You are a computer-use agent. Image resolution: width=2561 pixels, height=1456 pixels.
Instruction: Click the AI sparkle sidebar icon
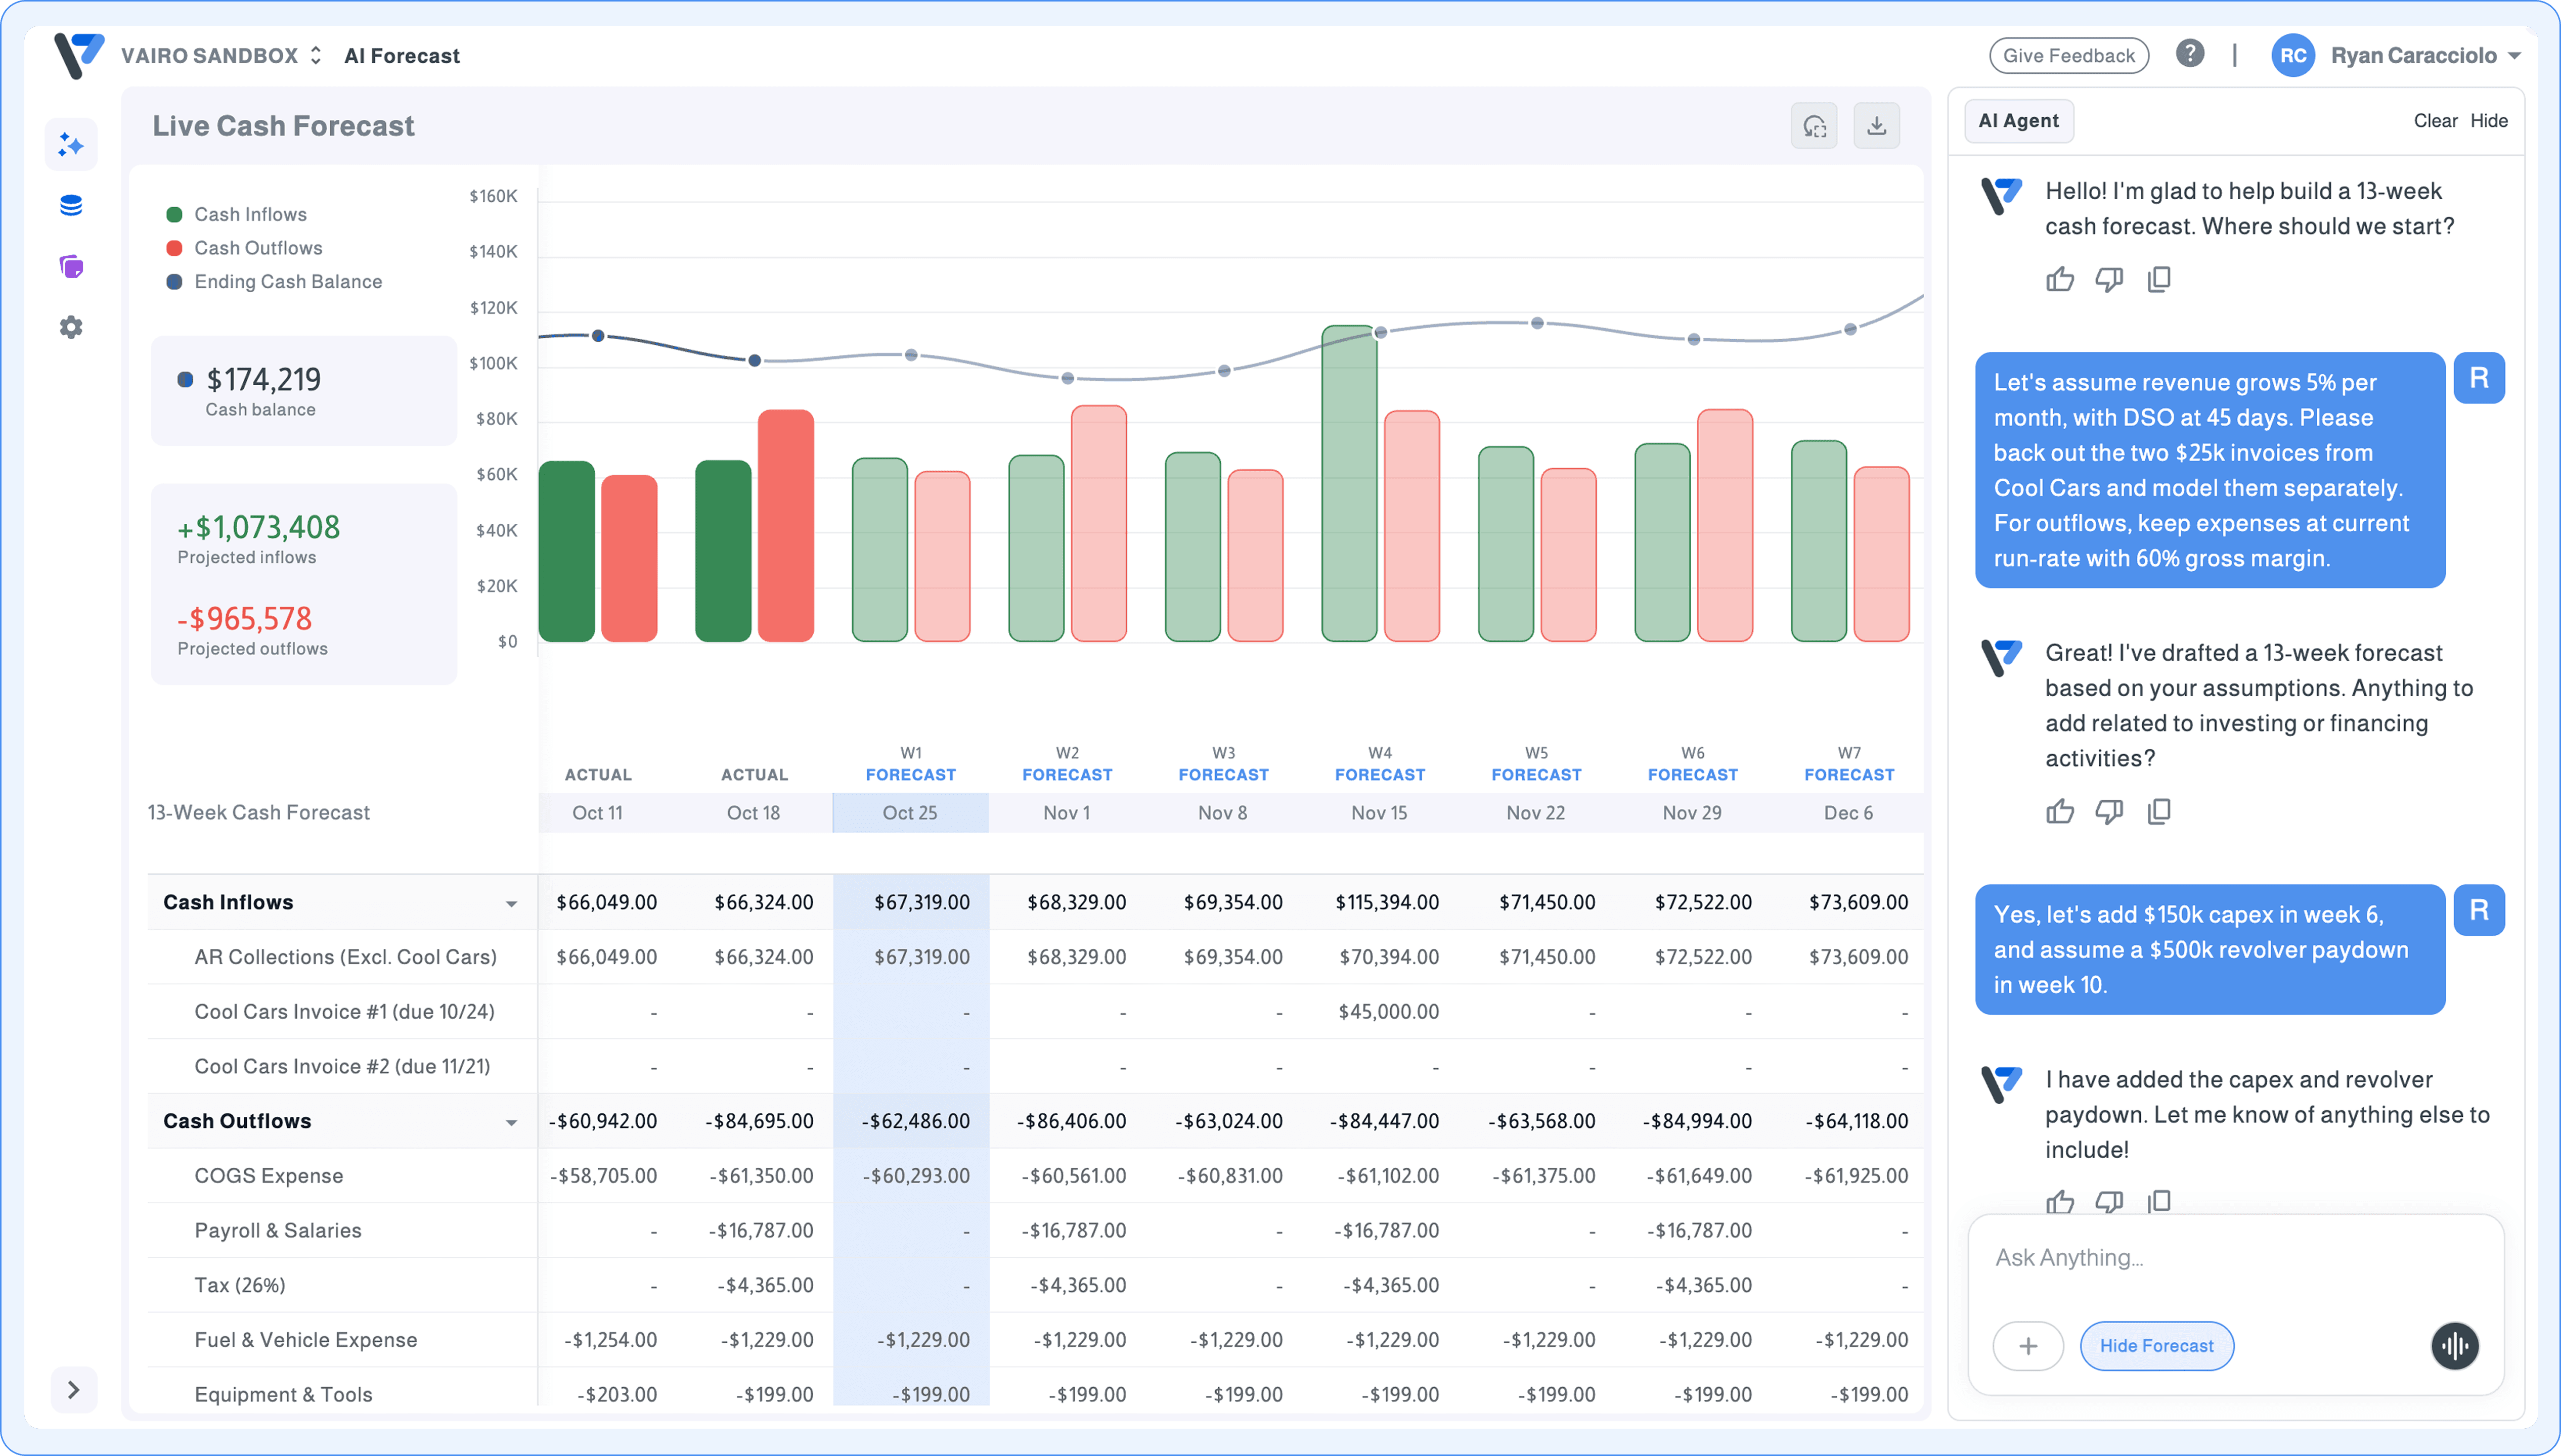click(71, 145)
